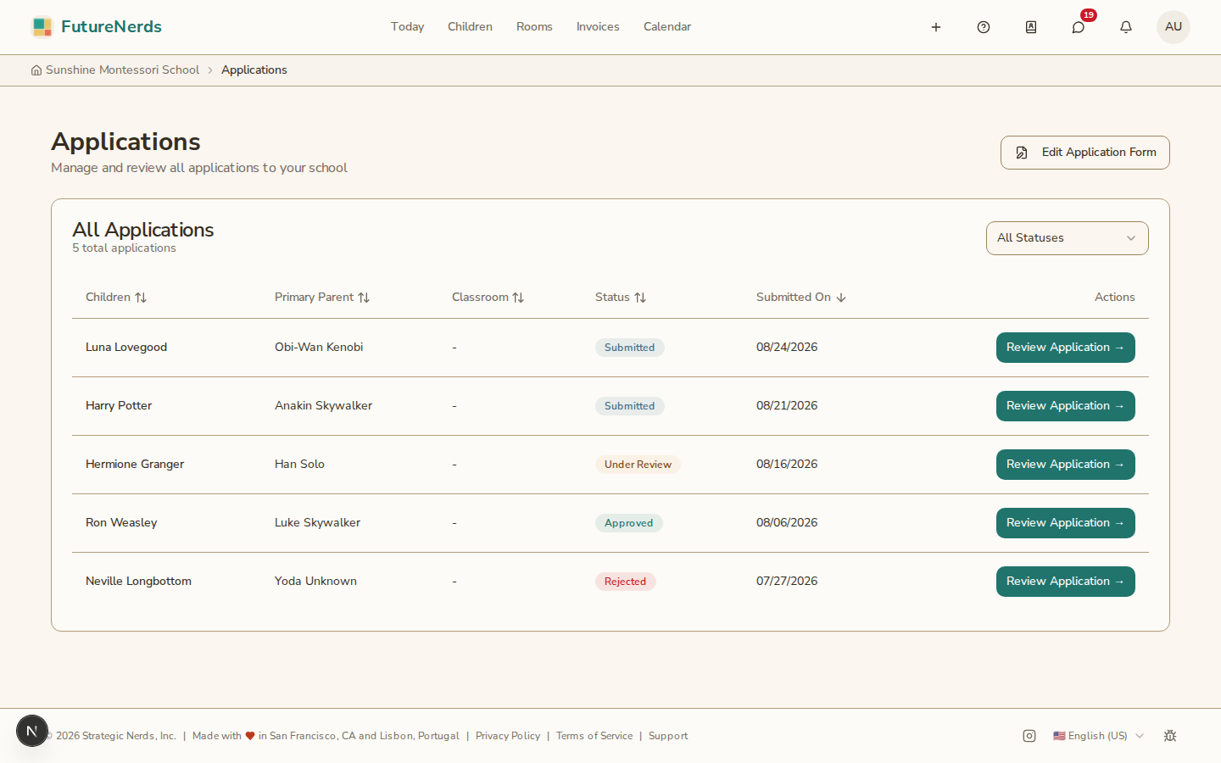Click the plus add icon in header

click(936, 27)
